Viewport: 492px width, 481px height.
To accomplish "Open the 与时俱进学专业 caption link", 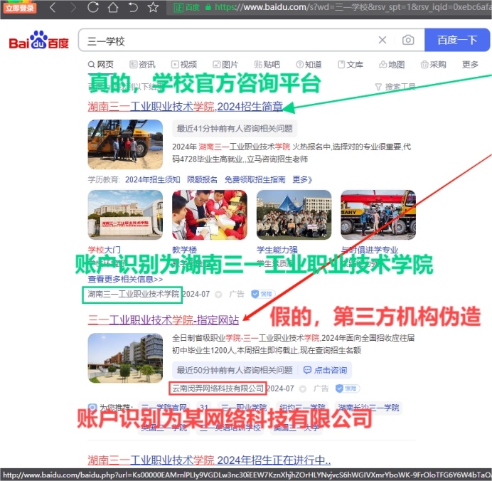I will 369,250.
